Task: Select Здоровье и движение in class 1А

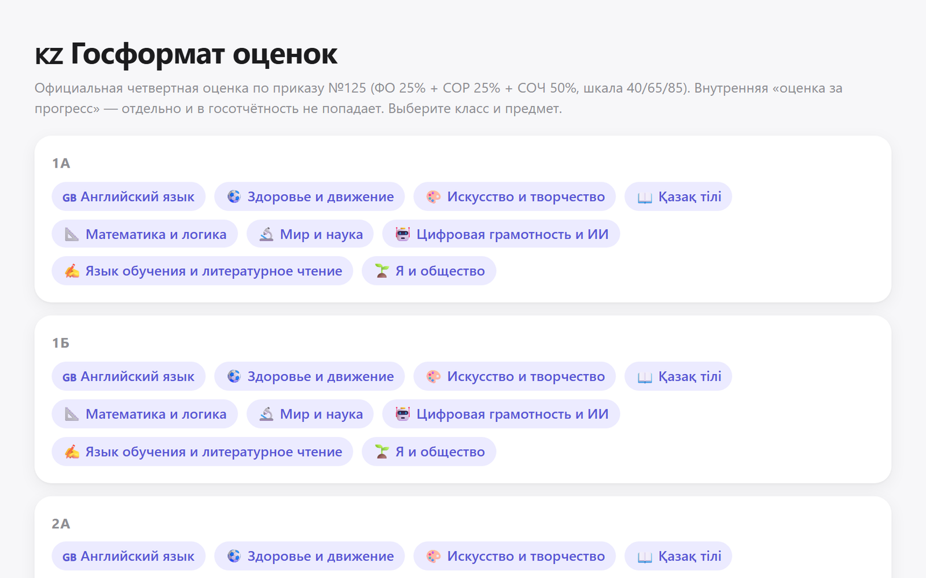Action: [x=310, y=197]
